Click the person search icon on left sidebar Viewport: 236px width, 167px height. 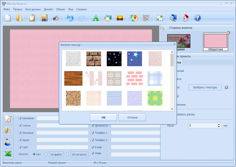coord(8,142)
